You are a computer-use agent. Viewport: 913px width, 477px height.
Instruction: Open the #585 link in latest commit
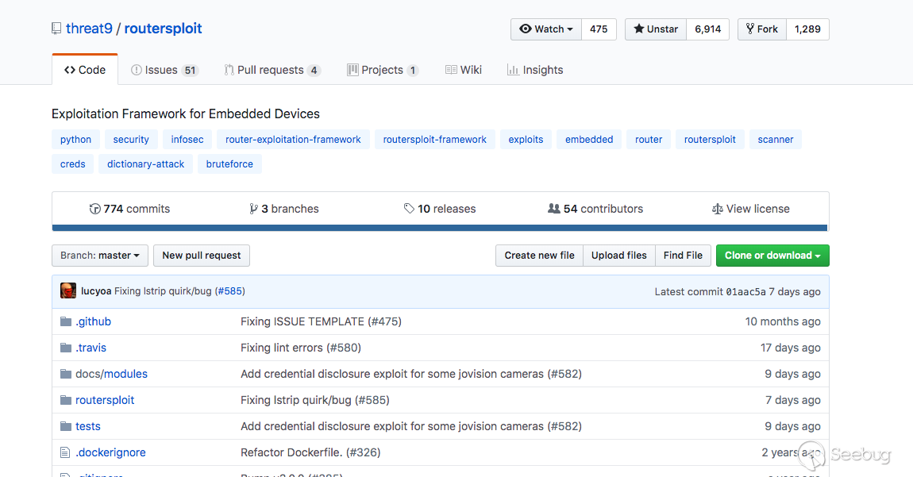pyautogui.click(x=230, y=291)
